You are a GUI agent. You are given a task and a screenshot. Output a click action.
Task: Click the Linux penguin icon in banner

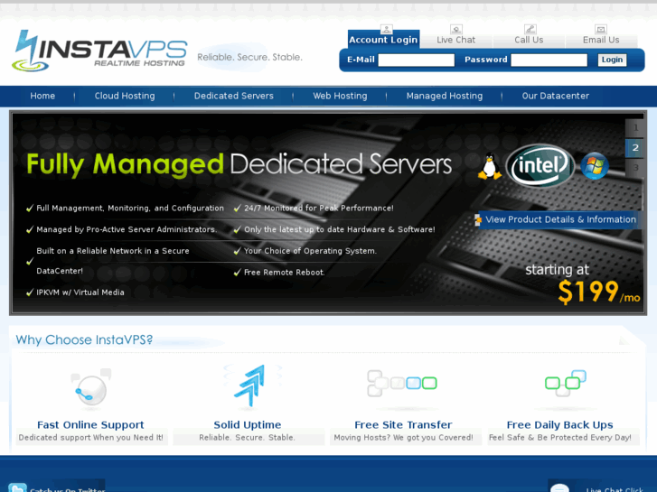(490, 167)
